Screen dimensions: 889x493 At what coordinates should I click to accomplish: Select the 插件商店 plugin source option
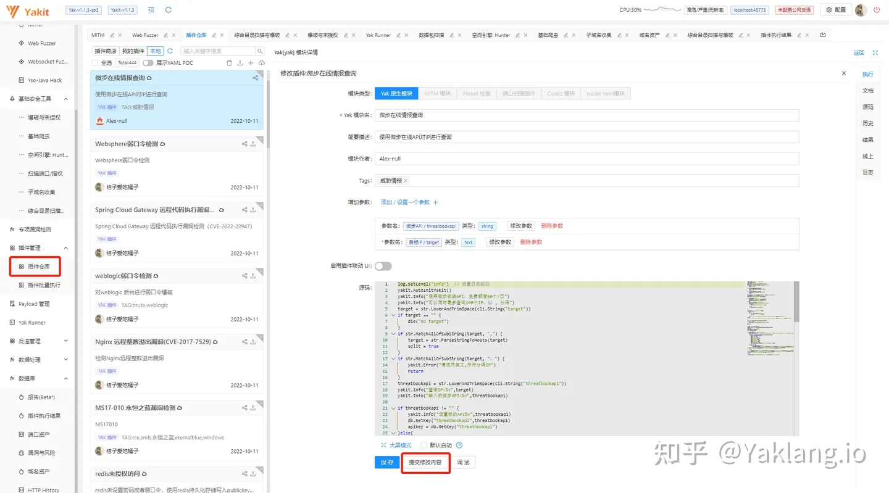[105, 51]
